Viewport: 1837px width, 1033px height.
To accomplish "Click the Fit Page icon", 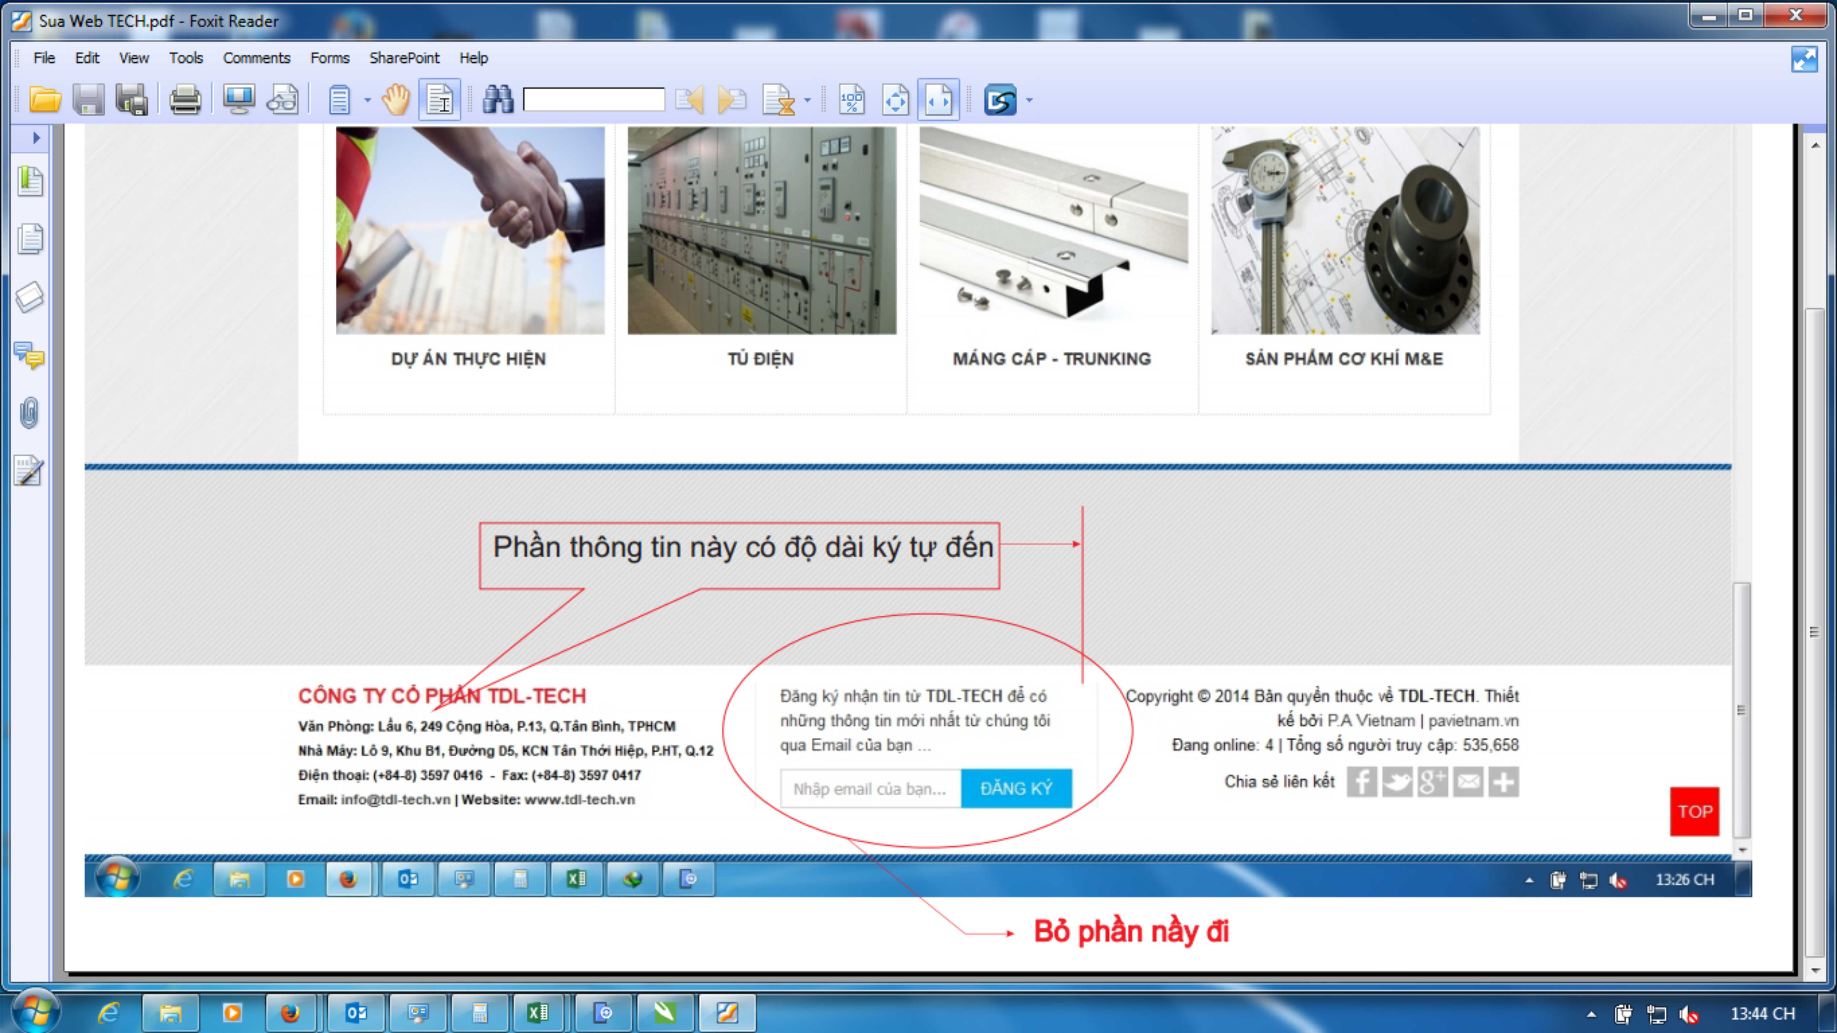I will pyautogui.click(x=896, y=99).
